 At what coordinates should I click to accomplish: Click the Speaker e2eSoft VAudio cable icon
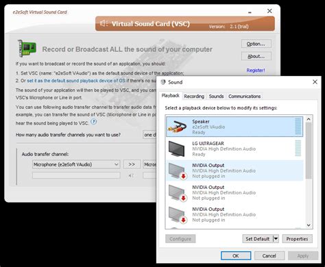(176, 127)
